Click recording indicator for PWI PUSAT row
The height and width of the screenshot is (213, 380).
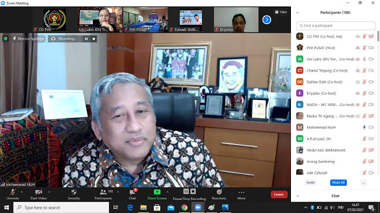click(x=357, y=48)
